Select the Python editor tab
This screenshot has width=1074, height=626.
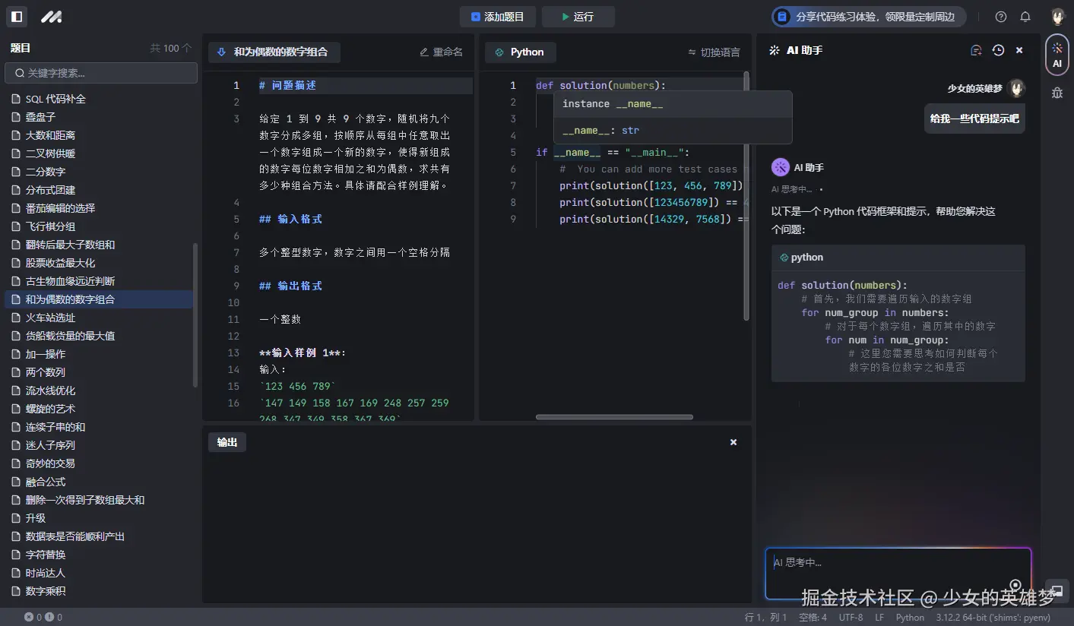(520, 52)
